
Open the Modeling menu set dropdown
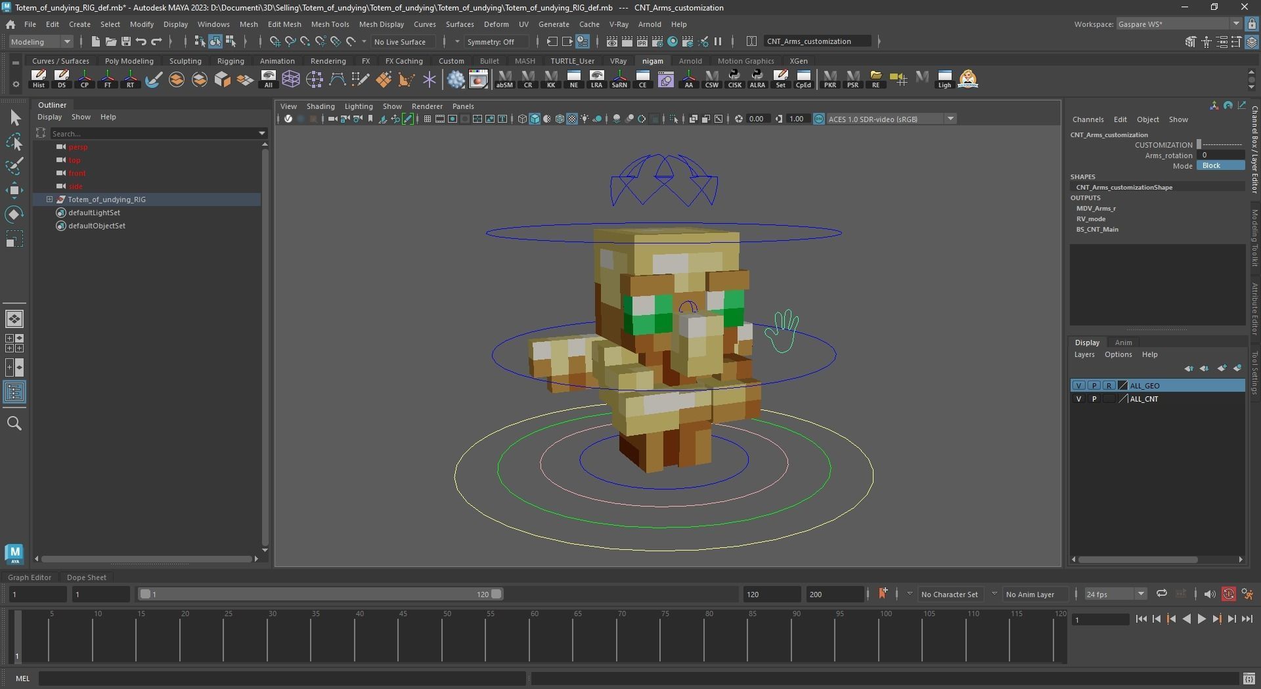tap(41, 41)
